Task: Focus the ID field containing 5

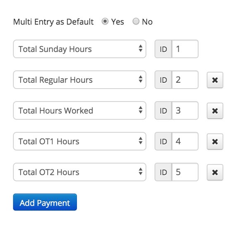Action: [x=185, y=172]
